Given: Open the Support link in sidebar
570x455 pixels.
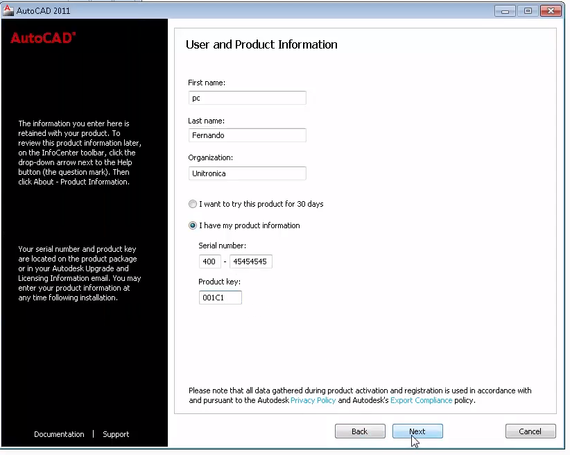Looking at the screenshot, I should [x=116, y=434].
